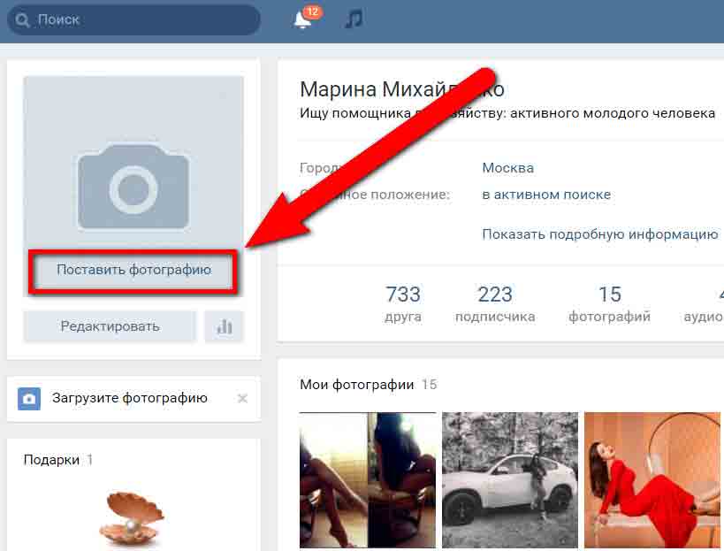Open the Мои фотографии section header

[356, 385]
